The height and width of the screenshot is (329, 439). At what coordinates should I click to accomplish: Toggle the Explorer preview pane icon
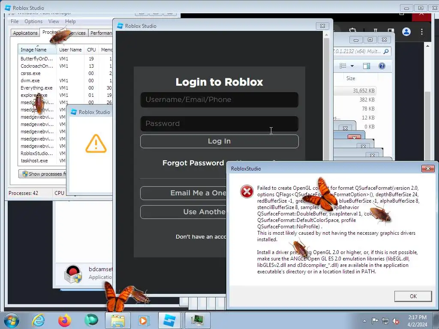(x=367, y=66)
